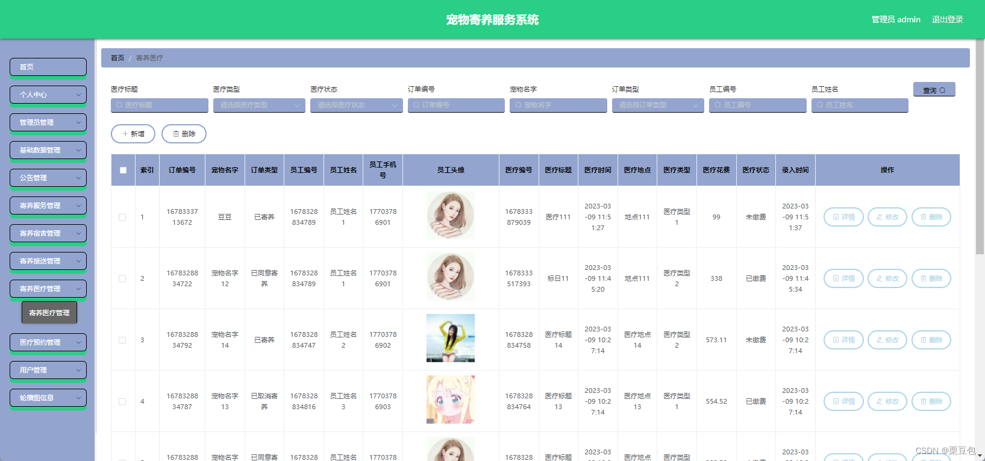Image resolution: width=985 pixels, height=461 pixels.
Task: Open the 医疗状态 filter dropdown
Action: (357, 105)
